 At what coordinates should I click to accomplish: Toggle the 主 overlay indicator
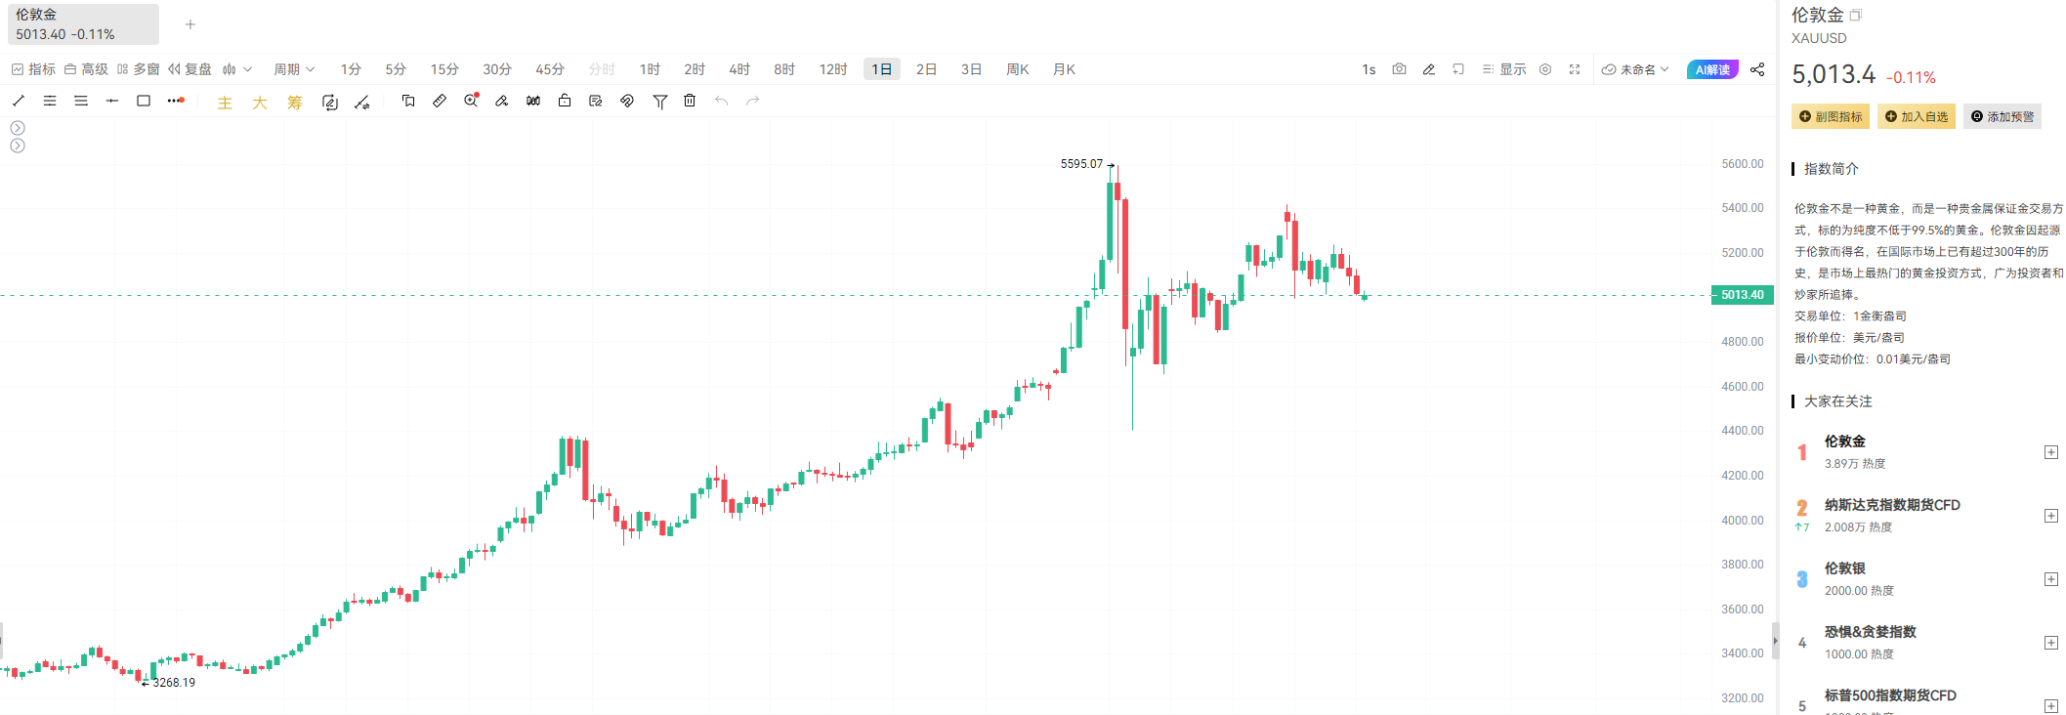click(x=225, y=103)
